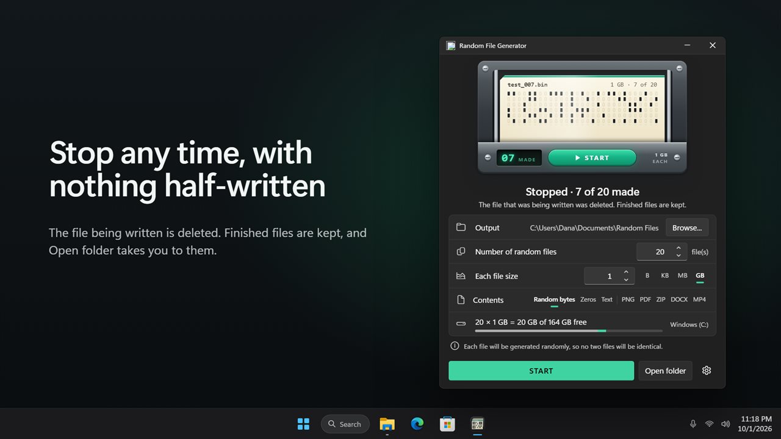Screen dimensions: 781x439
Task: Decrease the number of random files
Action: tap(678, 255)
